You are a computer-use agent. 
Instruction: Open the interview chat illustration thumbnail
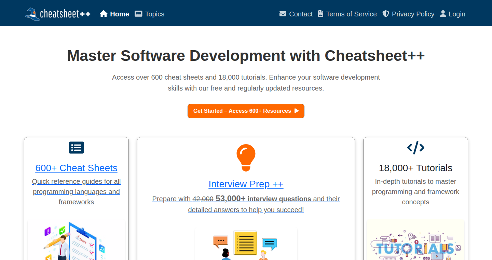[246, 244]
